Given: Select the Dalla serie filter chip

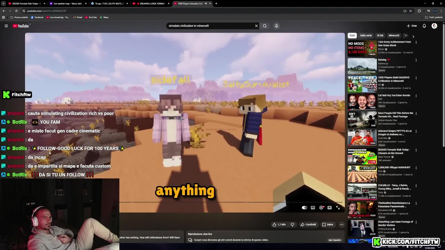Looking at the screenshot, I should click(366, 35).
